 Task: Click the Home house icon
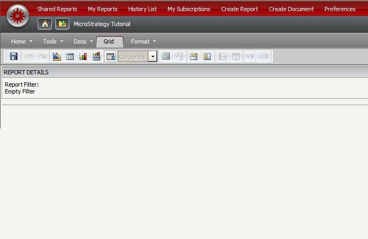click(x=45, y=24)
